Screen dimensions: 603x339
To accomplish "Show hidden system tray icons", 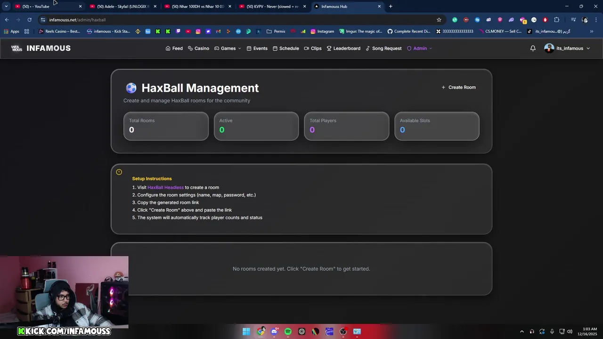I will tap(522, 331).
